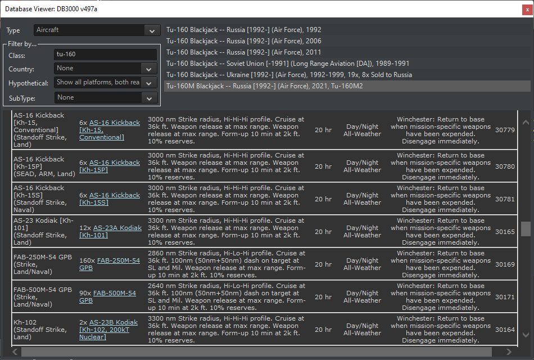Open the Hypothetical platforms dropdown
The height and width of the screenshot is (360, 534).
105,83
